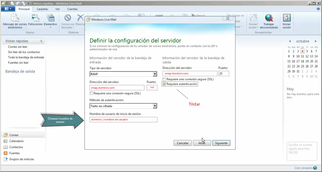Select Fuentes sin leer view
The image size is (322, 172).
click(18, 63)
